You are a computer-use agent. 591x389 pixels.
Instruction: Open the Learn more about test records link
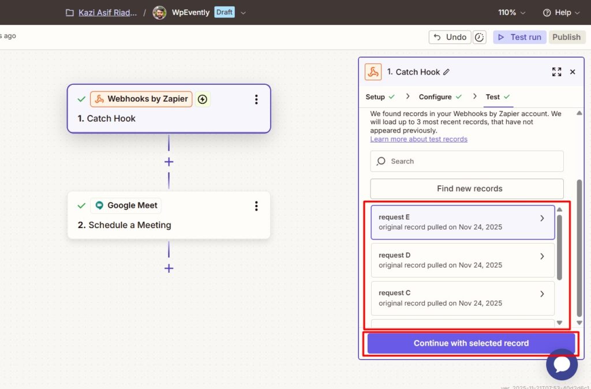pyautogui.click(x=418, y=139)
